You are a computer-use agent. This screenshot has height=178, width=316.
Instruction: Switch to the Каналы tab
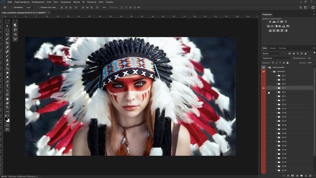click(273, 48)
